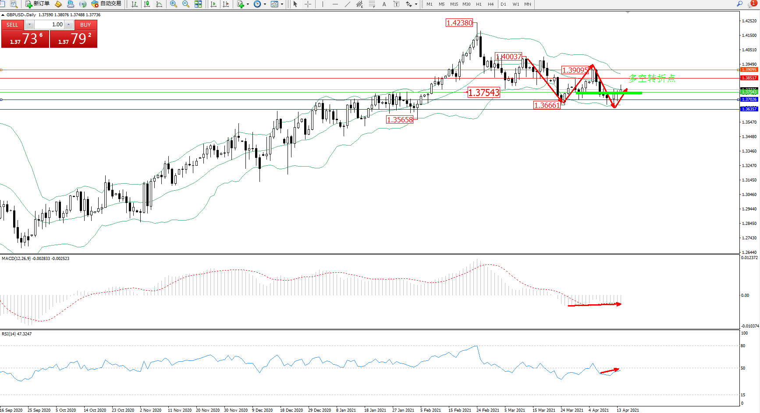
Task: Switch chart to bar chart mode
Action: (x=135, y=4)
